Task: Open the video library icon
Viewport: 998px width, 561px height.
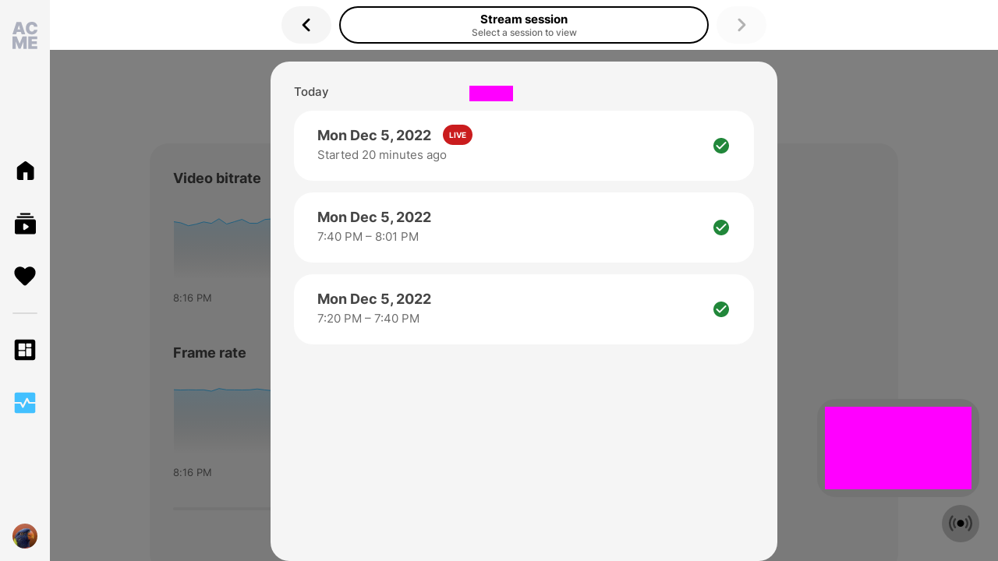Action: 25,224
